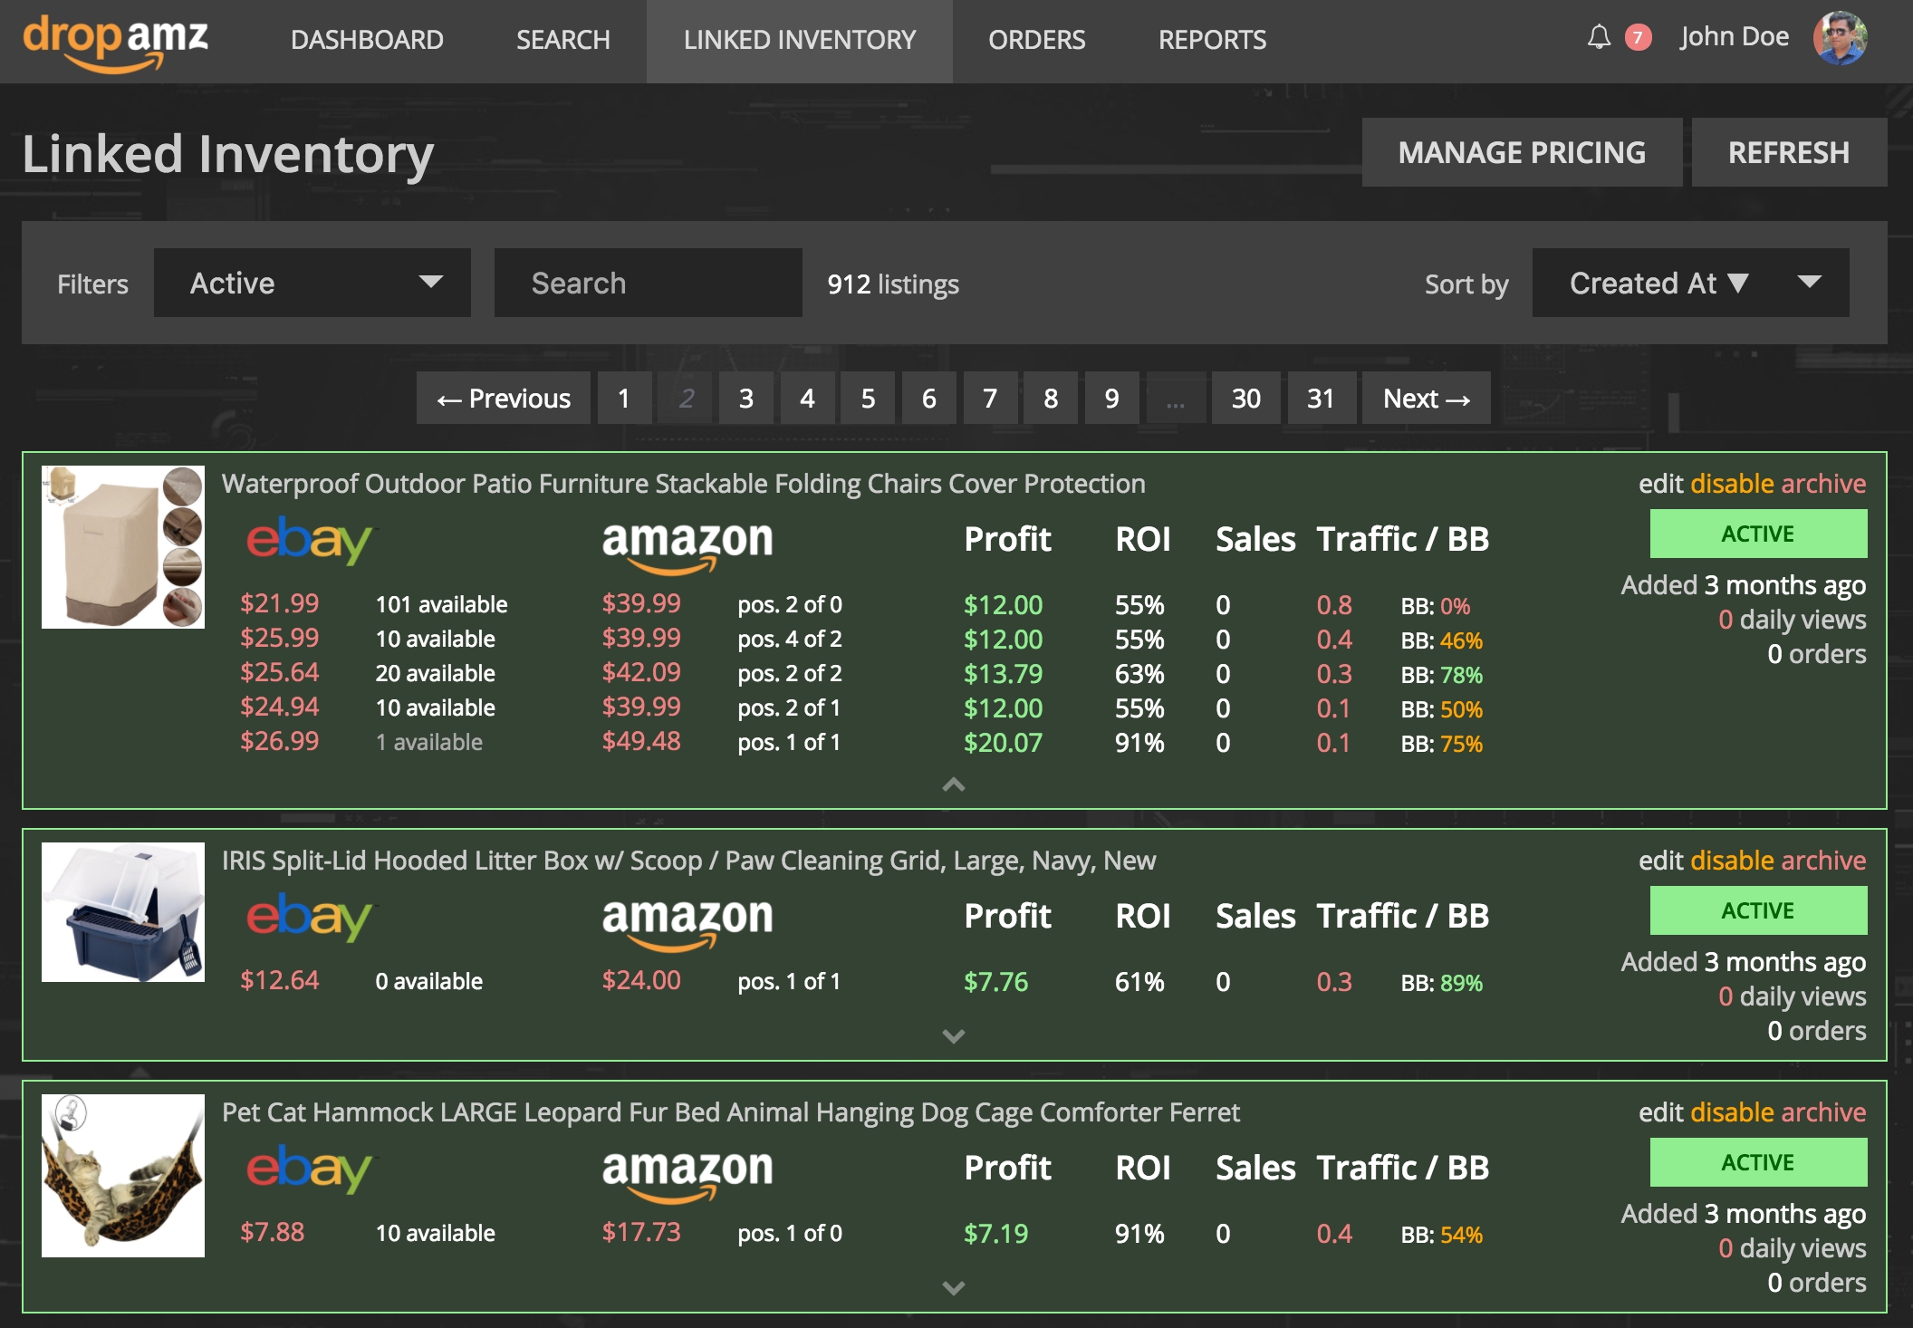Open the REPORTS section
The width and height of the screenshot is (1913, 1328).
[1212, 40]
